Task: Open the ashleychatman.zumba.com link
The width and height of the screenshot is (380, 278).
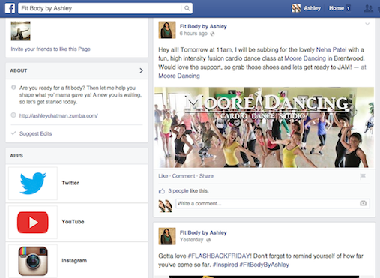Action: coord(58,115)
